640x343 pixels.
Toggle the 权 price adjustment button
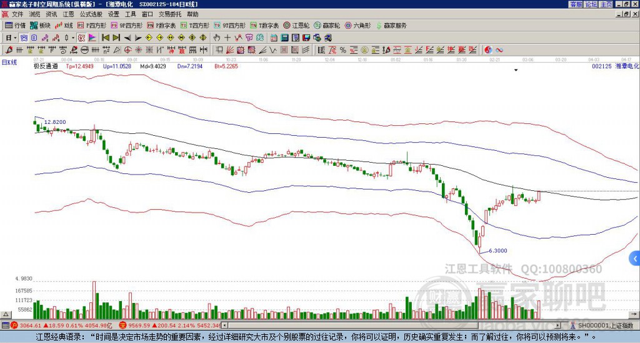(82, 38)
